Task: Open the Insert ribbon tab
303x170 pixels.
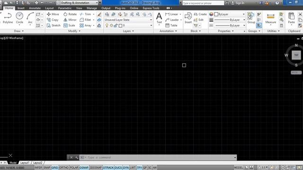Action: (x=21, y=8)
